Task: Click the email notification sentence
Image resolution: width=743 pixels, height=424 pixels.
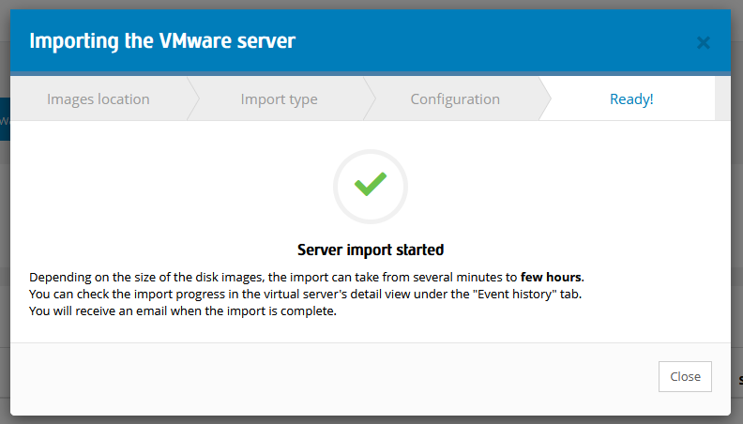Action: point(182,312)
